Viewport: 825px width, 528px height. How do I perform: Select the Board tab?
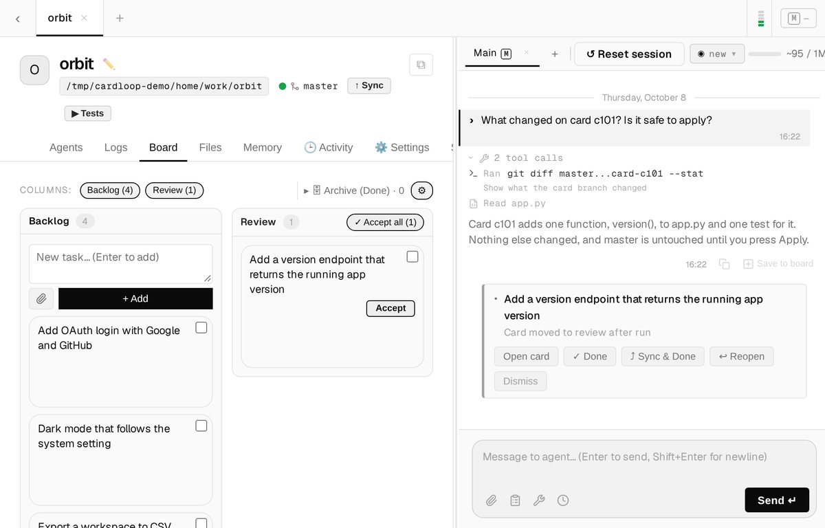[164, 147]
